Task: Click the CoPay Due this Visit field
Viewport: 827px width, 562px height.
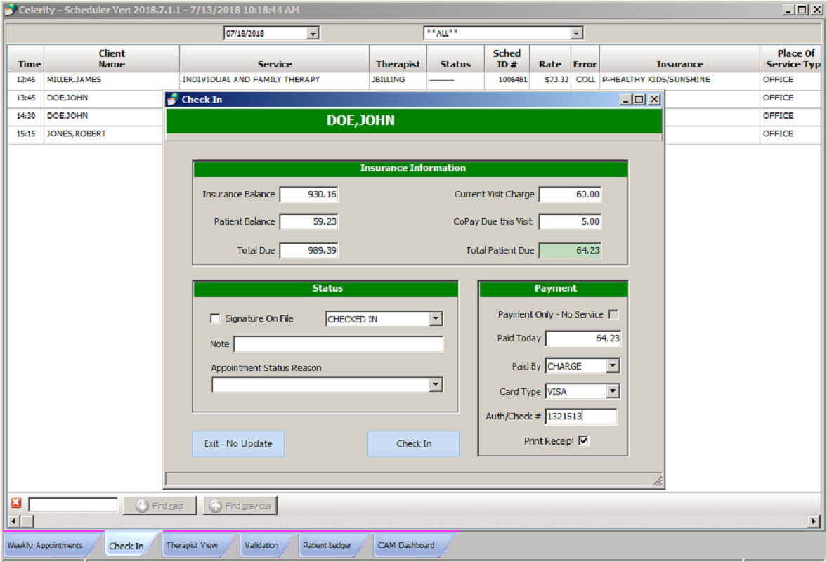Action: pos(570,221)
